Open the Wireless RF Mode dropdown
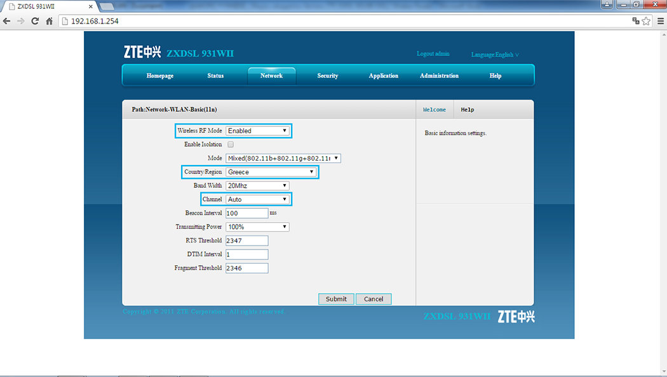This screenshot has height=377, width=667. tap(257, 131)
